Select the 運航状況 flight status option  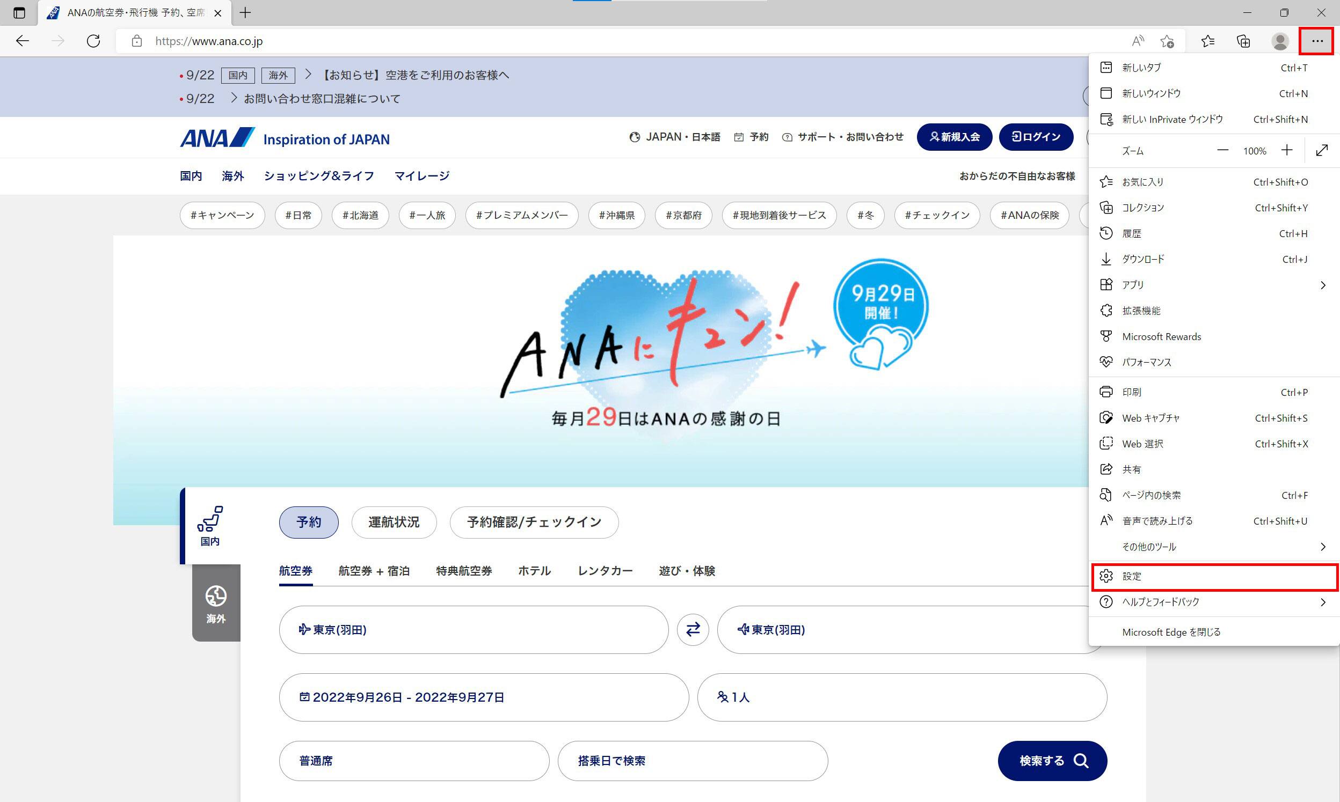tap(394, 522)
